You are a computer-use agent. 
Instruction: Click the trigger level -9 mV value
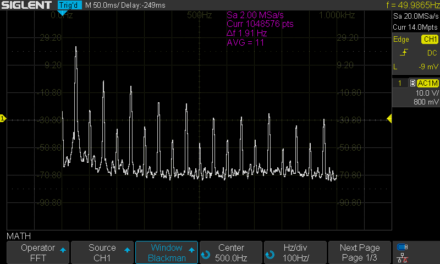(428, 67)
